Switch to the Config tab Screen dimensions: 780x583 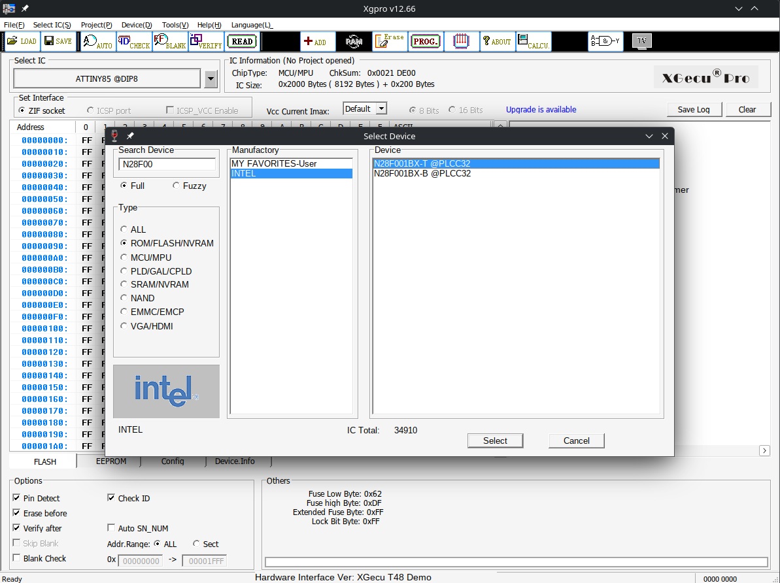[x=173, y=461]
